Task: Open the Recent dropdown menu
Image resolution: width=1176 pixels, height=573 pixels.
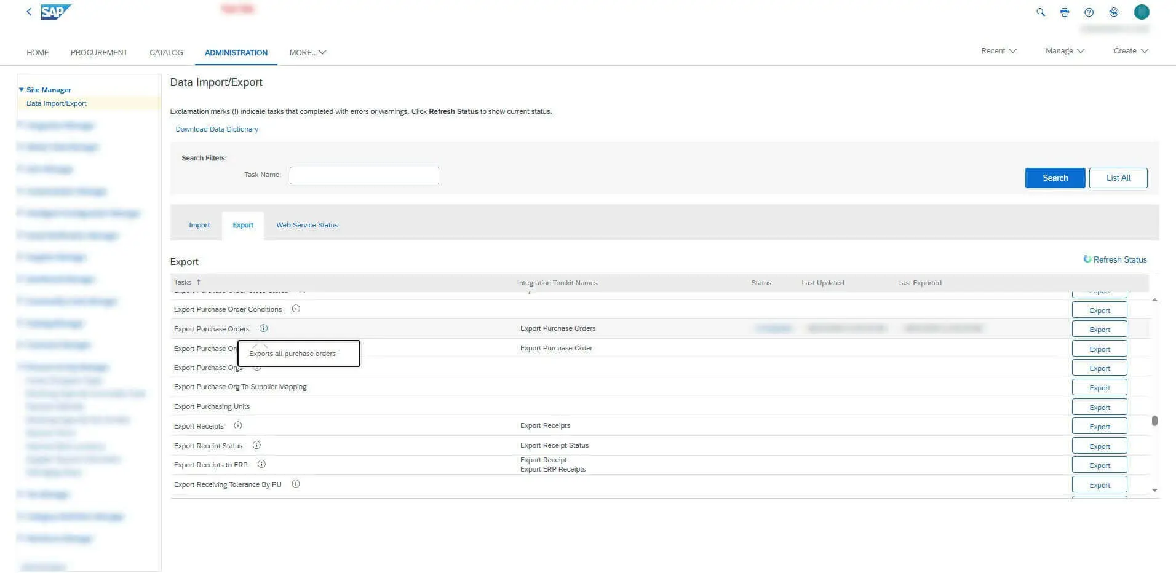Action: point(998,51)
